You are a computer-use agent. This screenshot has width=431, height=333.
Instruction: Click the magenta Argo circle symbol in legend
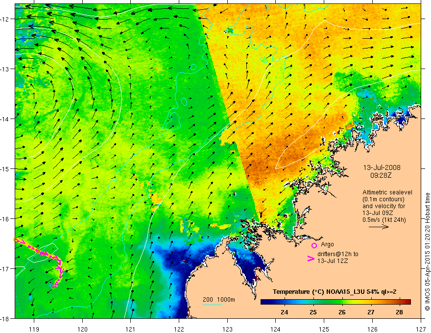pos(314,245)
